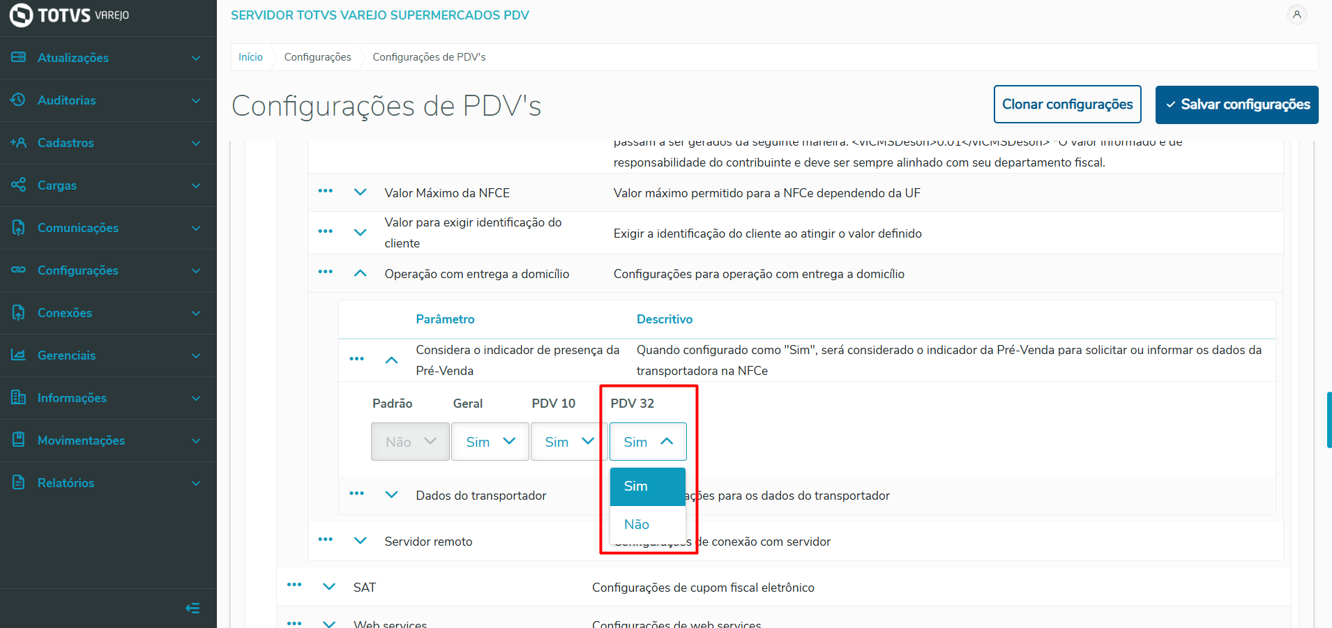Click the Conexões sidebar icon
Viewport: 1332px width, 628px height.
point(19,312)
